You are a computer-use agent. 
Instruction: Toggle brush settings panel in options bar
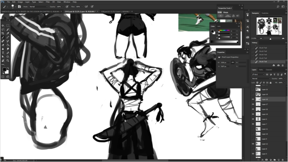point(19,7)
